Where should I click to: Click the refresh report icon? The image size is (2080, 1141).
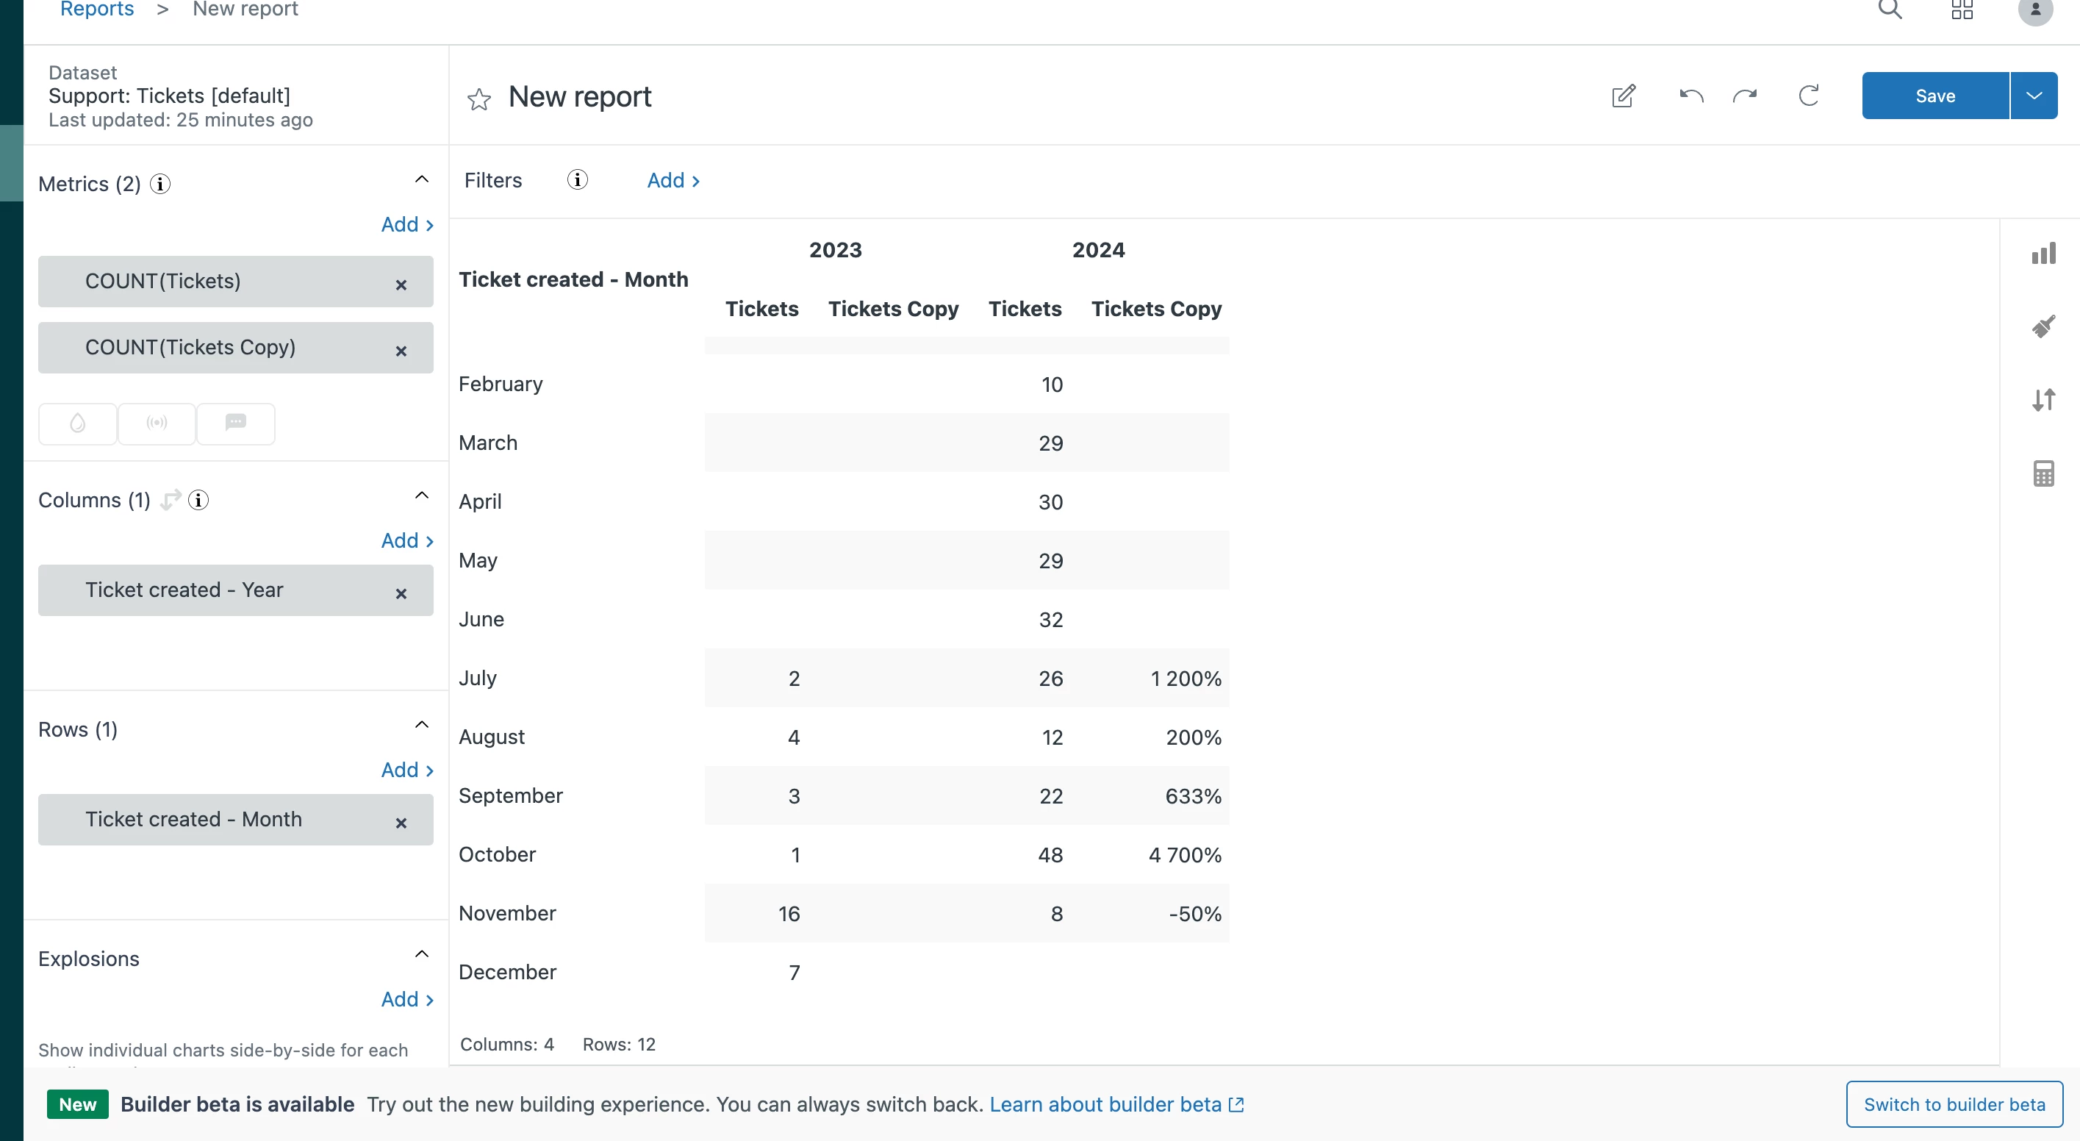(x=1809, y=96)
